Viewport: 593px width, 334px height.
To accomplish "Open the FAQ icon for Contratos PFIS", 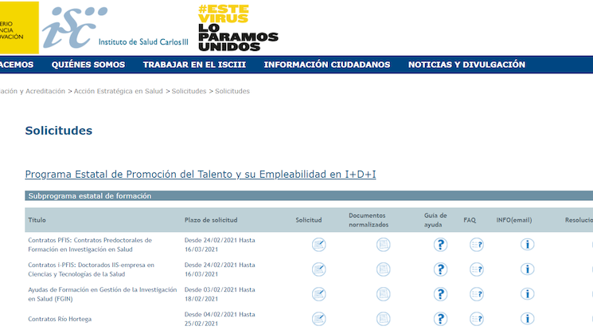I will tap(477, 245).
